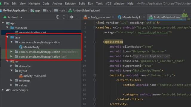Collapse the java folder
191x107 pixels.
7,37
